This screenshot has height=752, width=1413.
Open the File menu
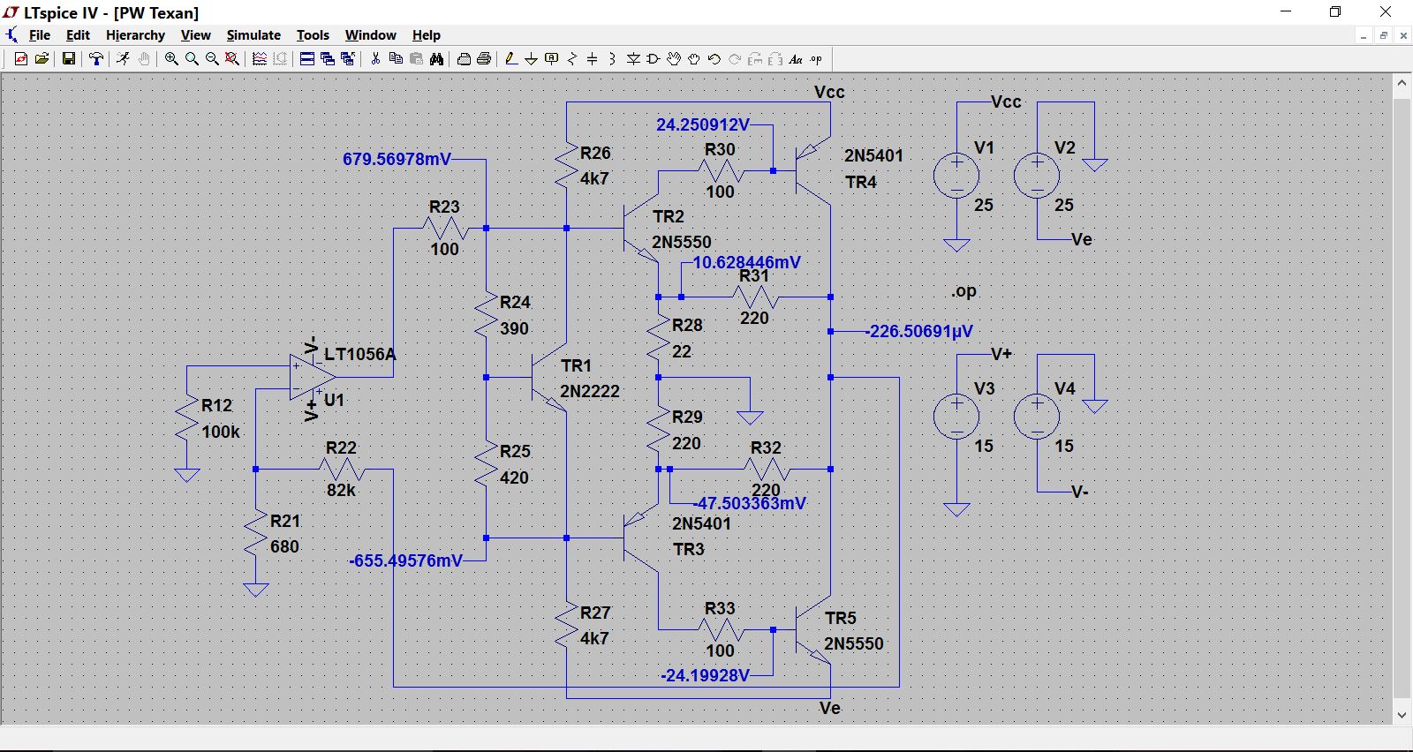[x=40, y=35]
